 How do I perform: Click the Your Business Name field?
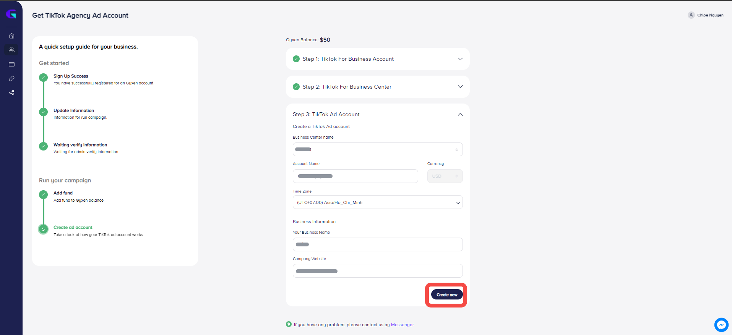click(378, 244)
